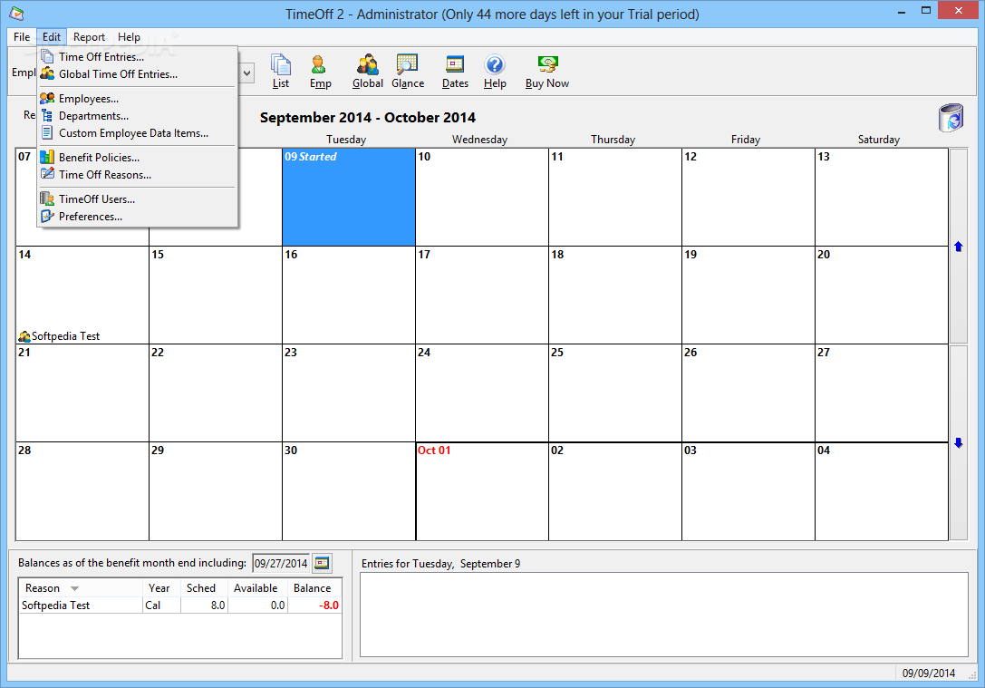Choose Global Time Off Entries... menu item

[138, 73]
